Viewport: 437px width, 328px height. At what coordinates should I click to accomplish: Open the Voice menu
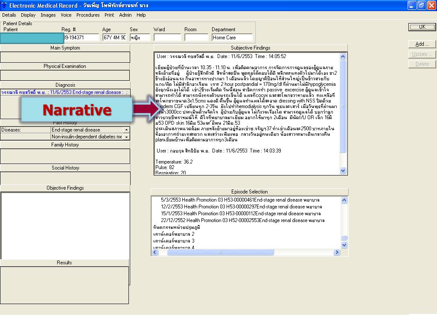point(66,15)
